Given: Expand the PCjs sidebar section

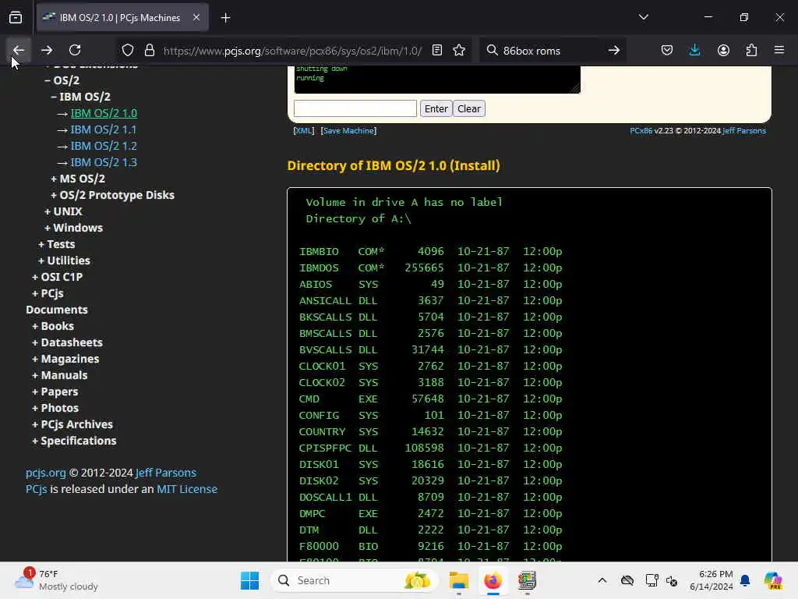Looking at the screenshot, I should pos(48,293).
